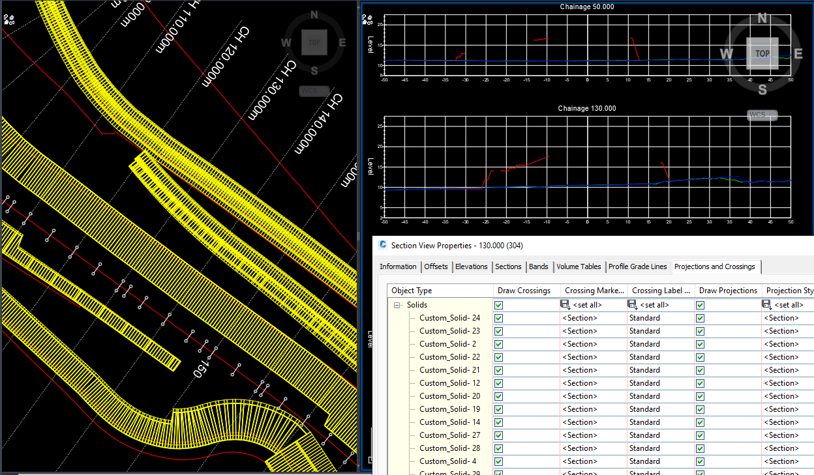Uncheck Draw Crossings for Custom_Solid- 14
The width and height of the screenshot is (814, 475).
pos(499,422)
